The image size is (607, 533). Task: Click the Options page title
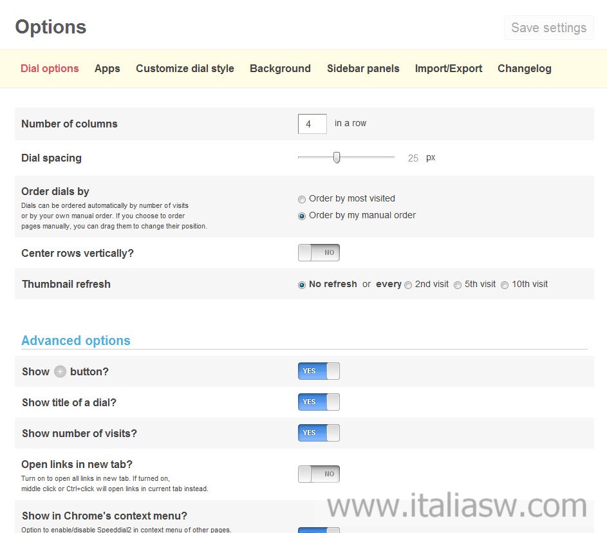(x=51, y=27)
